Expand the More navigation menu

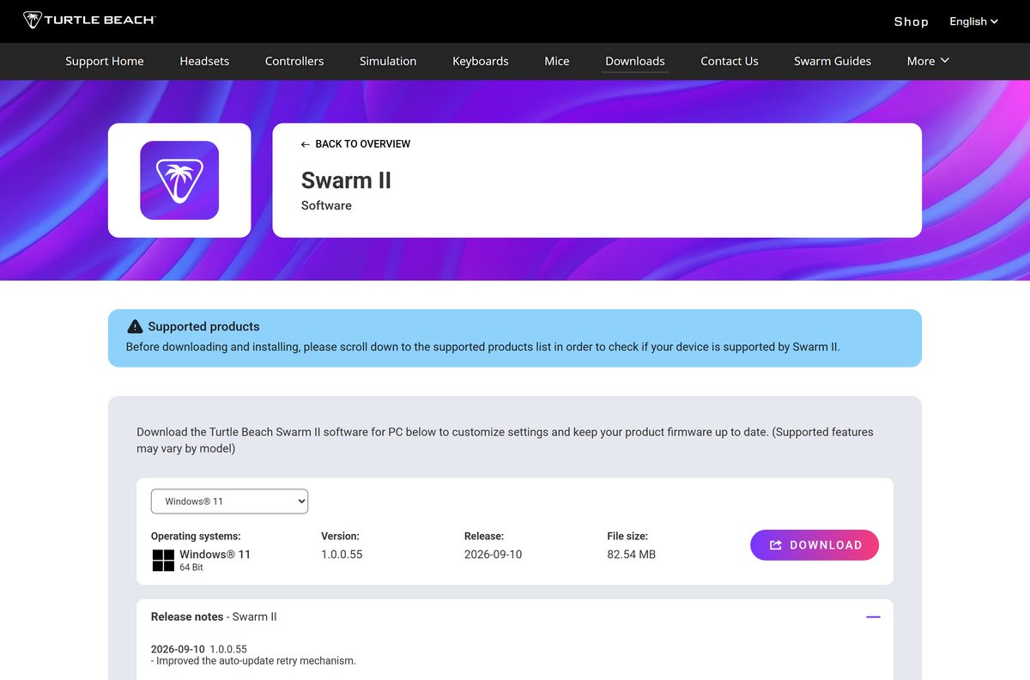click(928, 61)
